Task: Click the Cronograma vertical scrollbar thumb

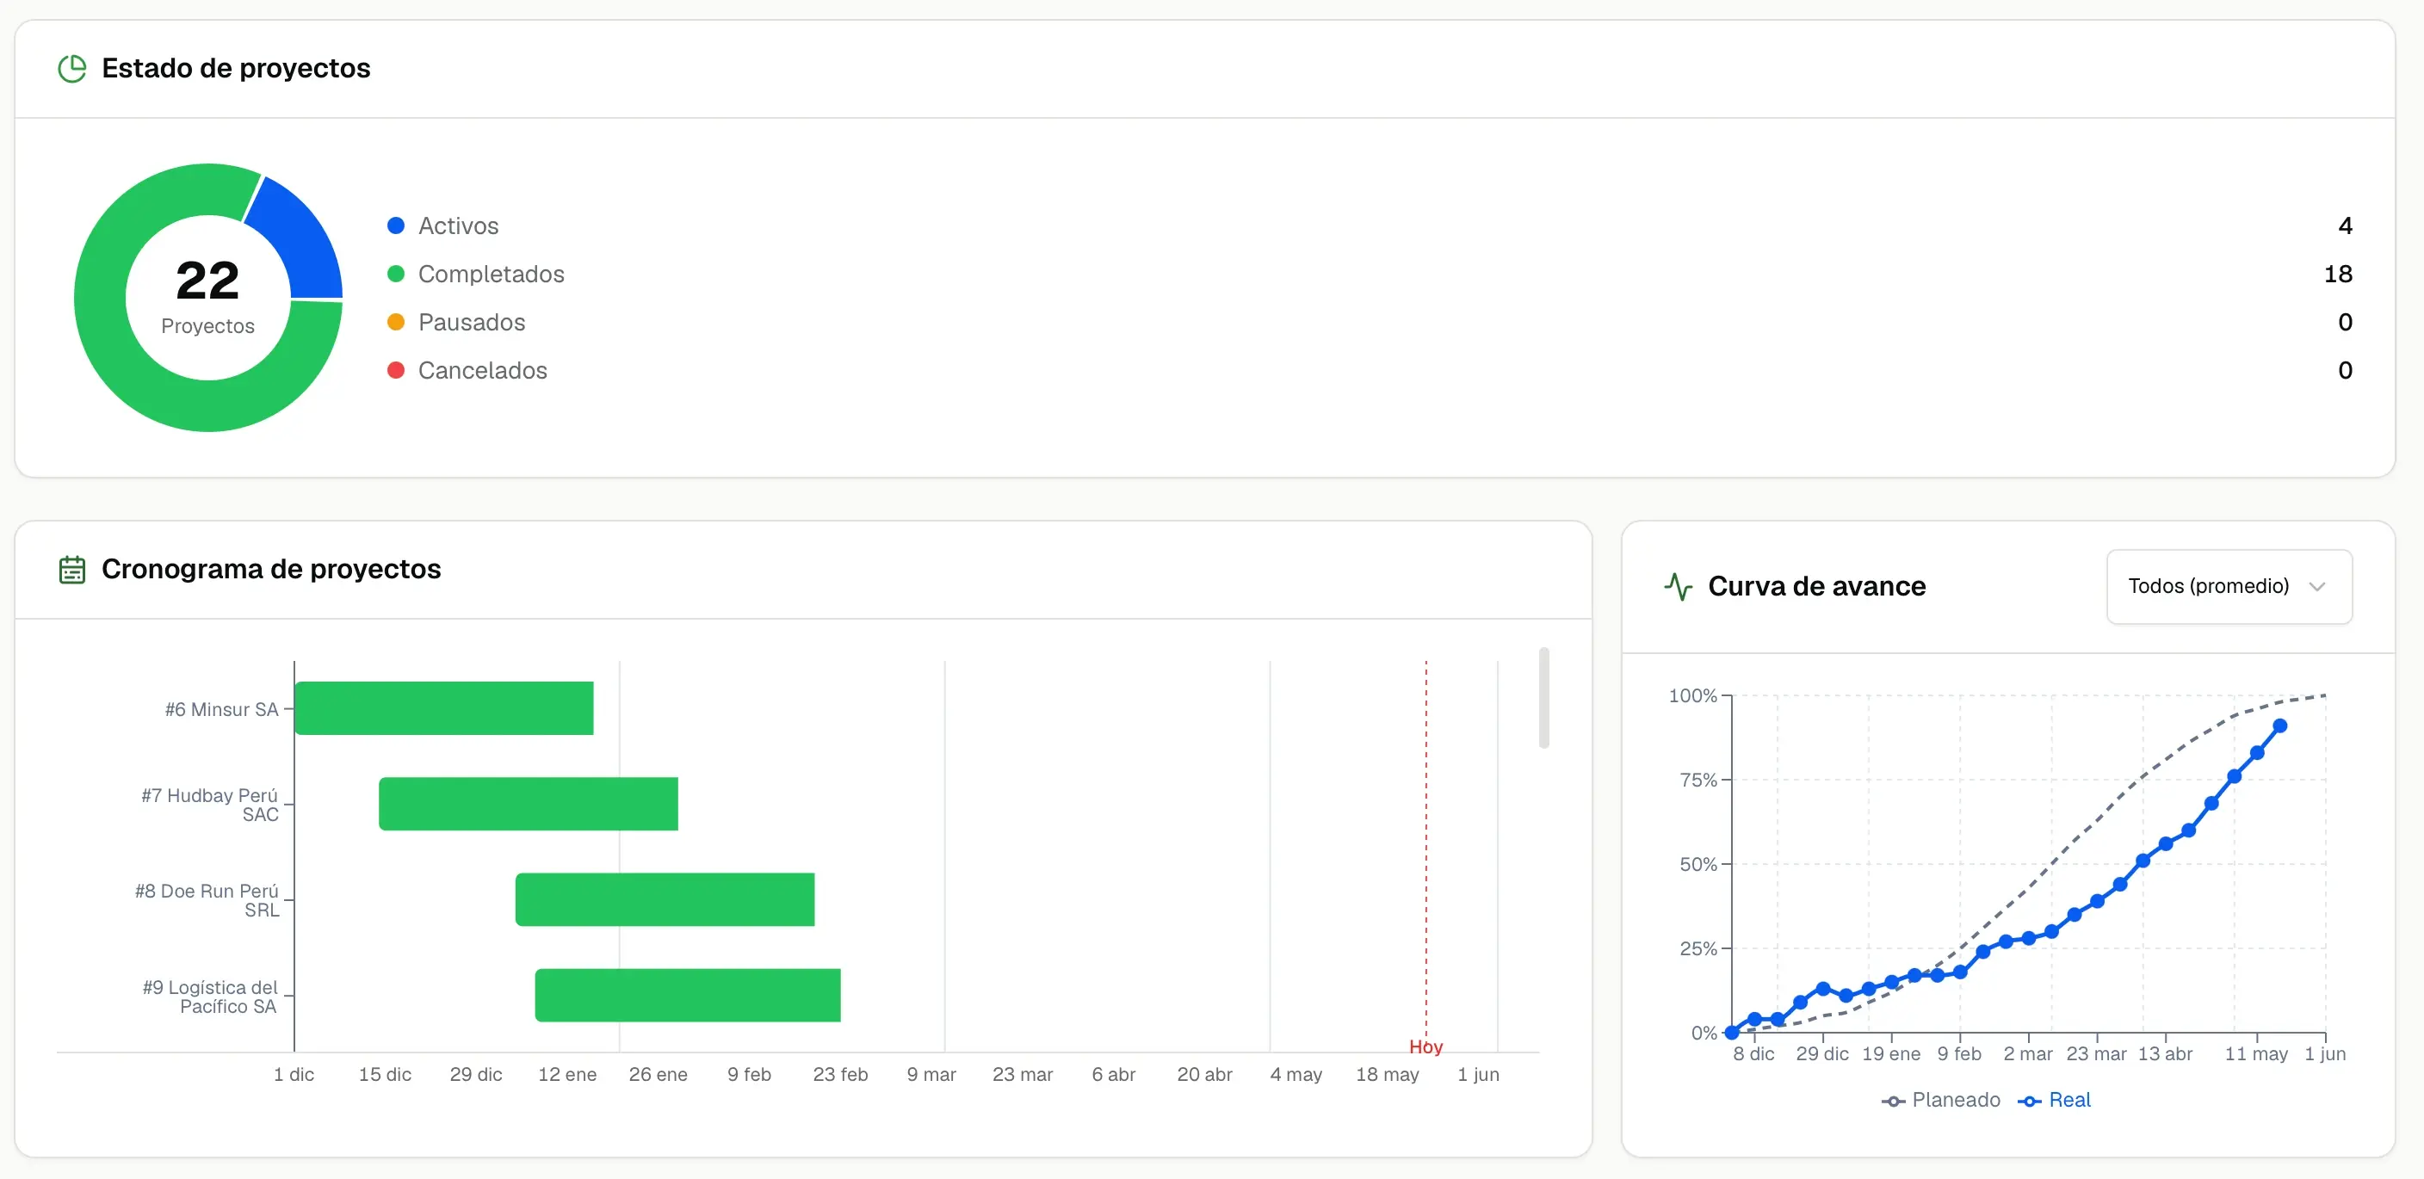Action: click(1543, 697)
